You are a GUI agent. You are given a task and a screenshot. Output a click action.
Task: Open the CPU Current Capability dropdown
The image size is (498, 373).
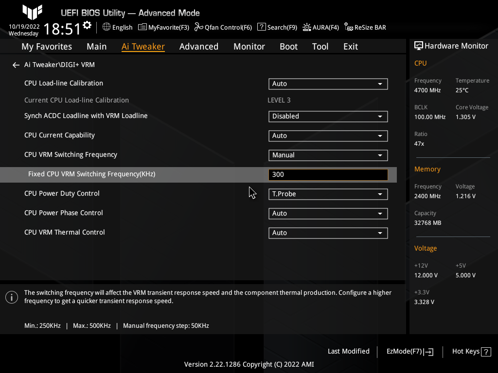328,136
